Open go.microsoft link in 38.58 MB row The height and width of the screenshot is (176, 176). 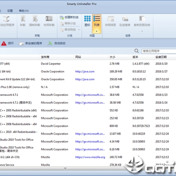(x=90, y=103)
